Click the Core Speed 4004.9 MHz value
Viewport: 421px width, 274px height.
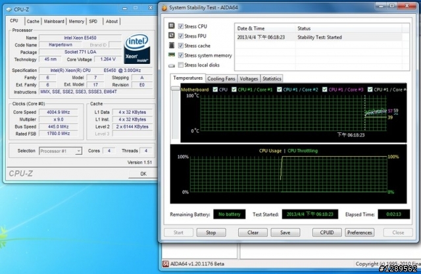pos(59,112)
